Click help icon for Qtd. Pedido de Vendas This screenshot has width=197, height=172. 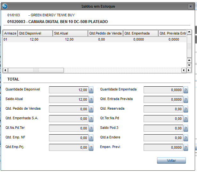[91, 109]
